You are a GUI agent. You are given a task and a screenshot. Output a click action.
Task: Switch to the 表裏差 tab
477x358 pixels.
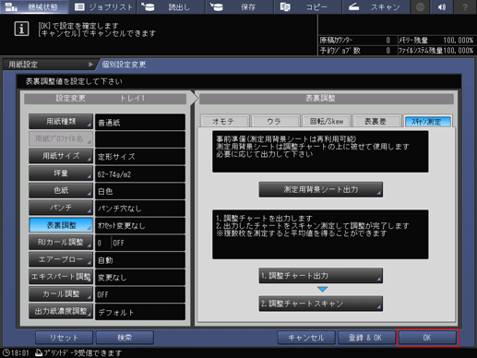[x=377, y=121]
